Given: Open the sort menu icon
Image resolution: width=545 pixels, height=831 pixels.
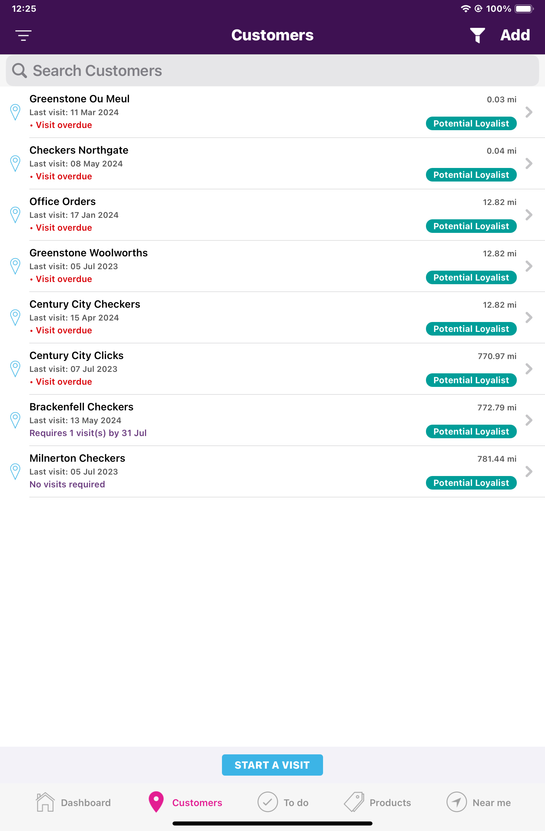Looking at the screenshot, I should [x=23, y=35].
